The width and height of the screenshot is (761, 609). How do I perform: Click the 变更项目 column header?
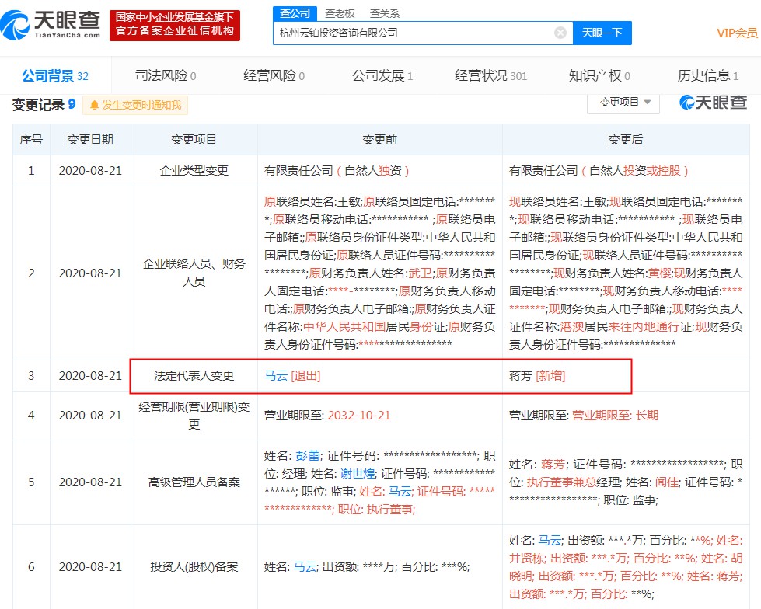click(x=194, y=140)
